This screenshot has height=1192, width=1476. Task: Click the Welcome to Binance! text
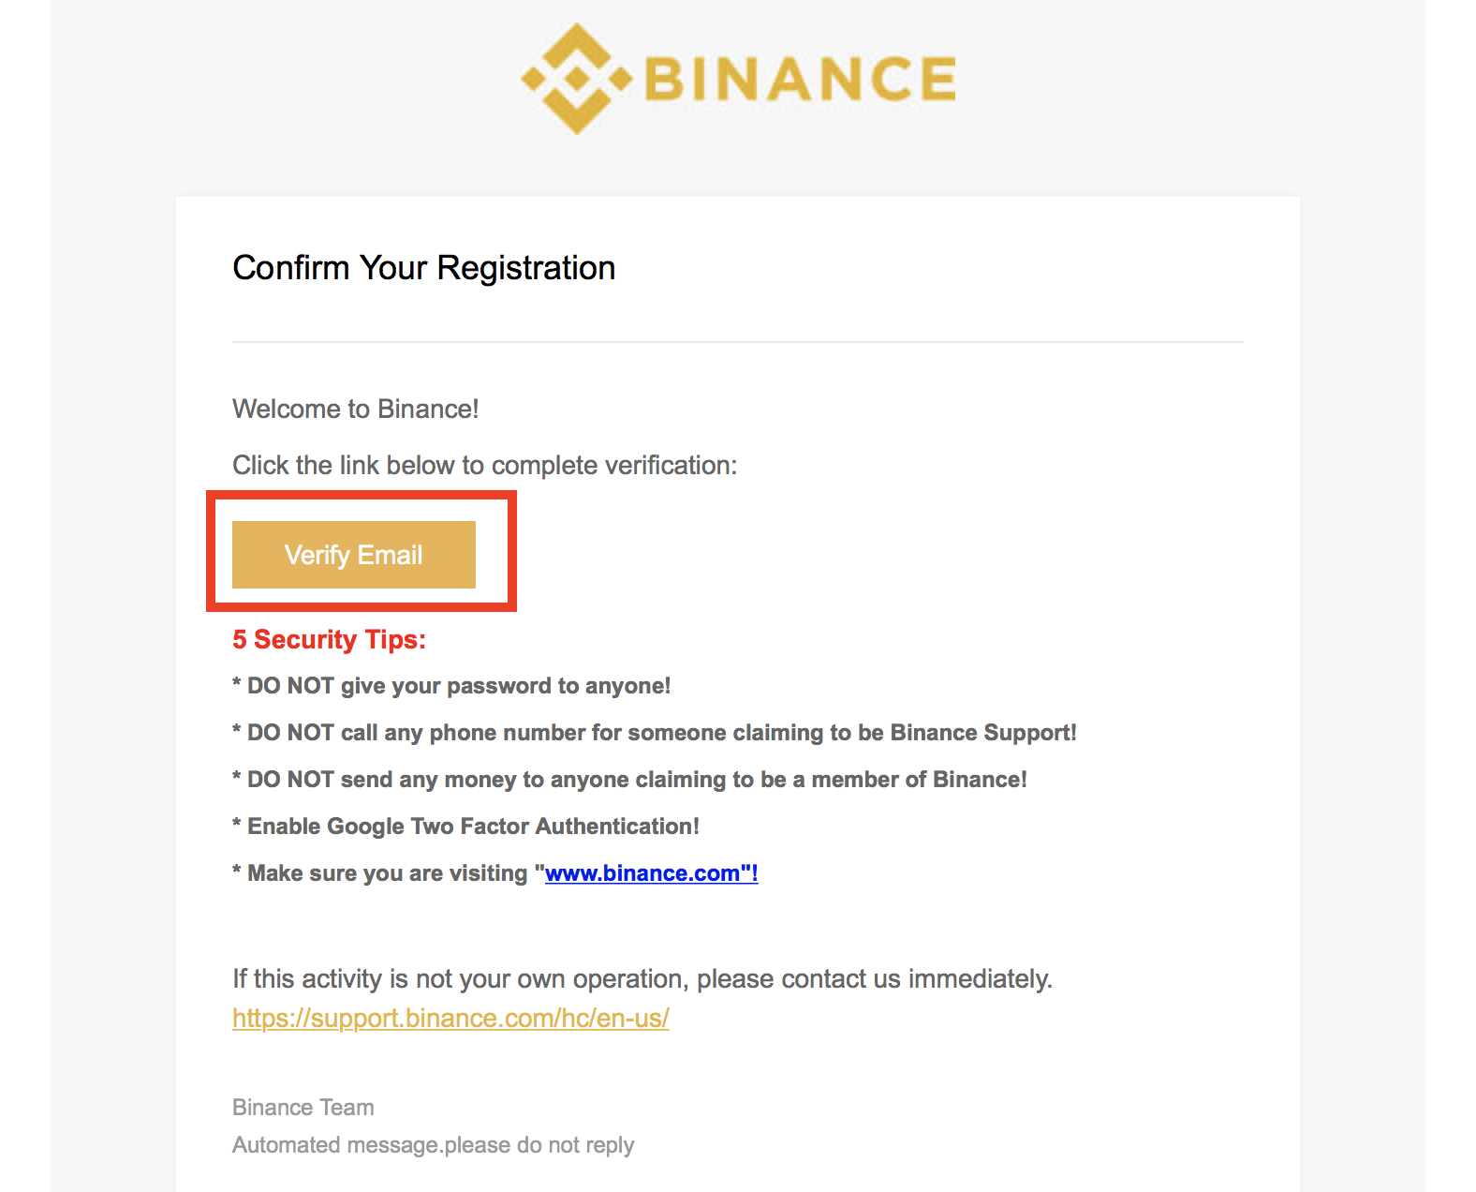[356, 410]
